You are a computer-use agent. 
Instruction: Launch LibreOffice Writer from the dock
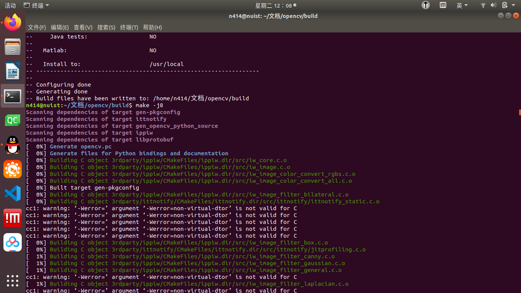tap(13, 71)
